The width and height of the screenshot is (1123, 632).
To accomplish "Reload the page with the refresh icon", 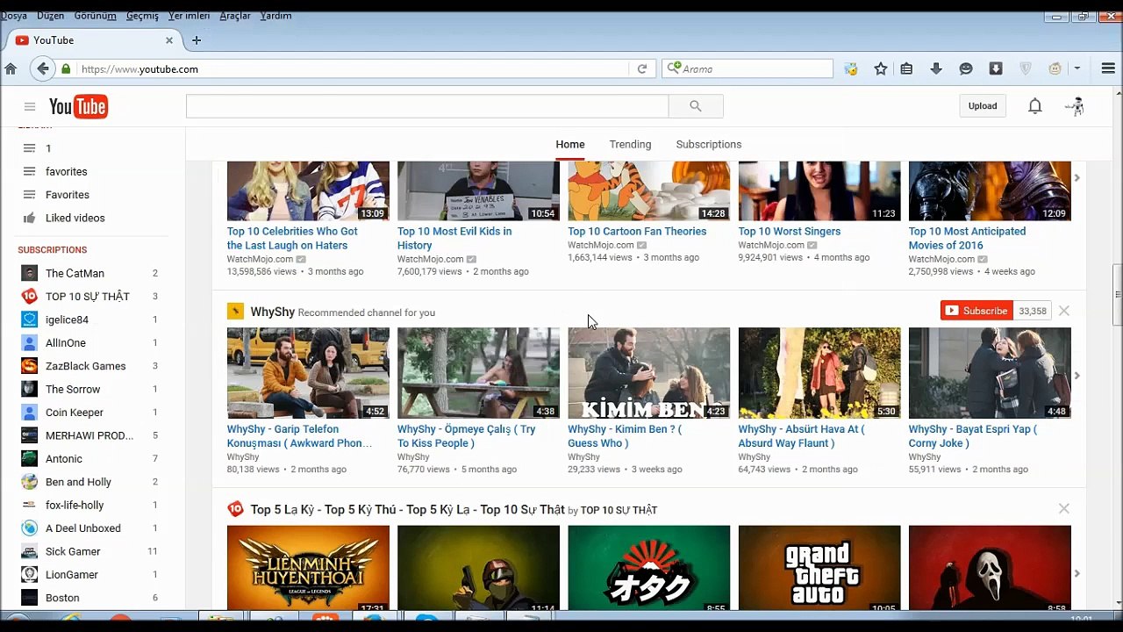I will coord(642,68).
